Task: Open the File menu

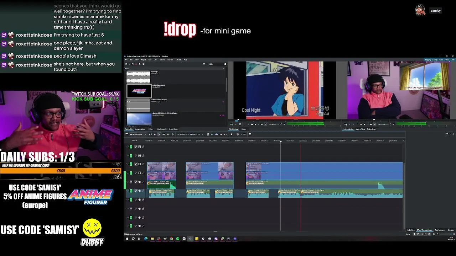Action: tap(126, 60)
